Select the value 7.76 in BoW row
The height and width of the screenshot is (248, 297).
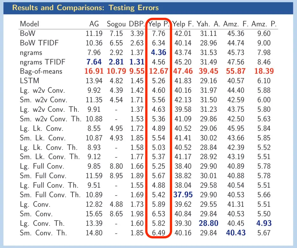point(159,33)
